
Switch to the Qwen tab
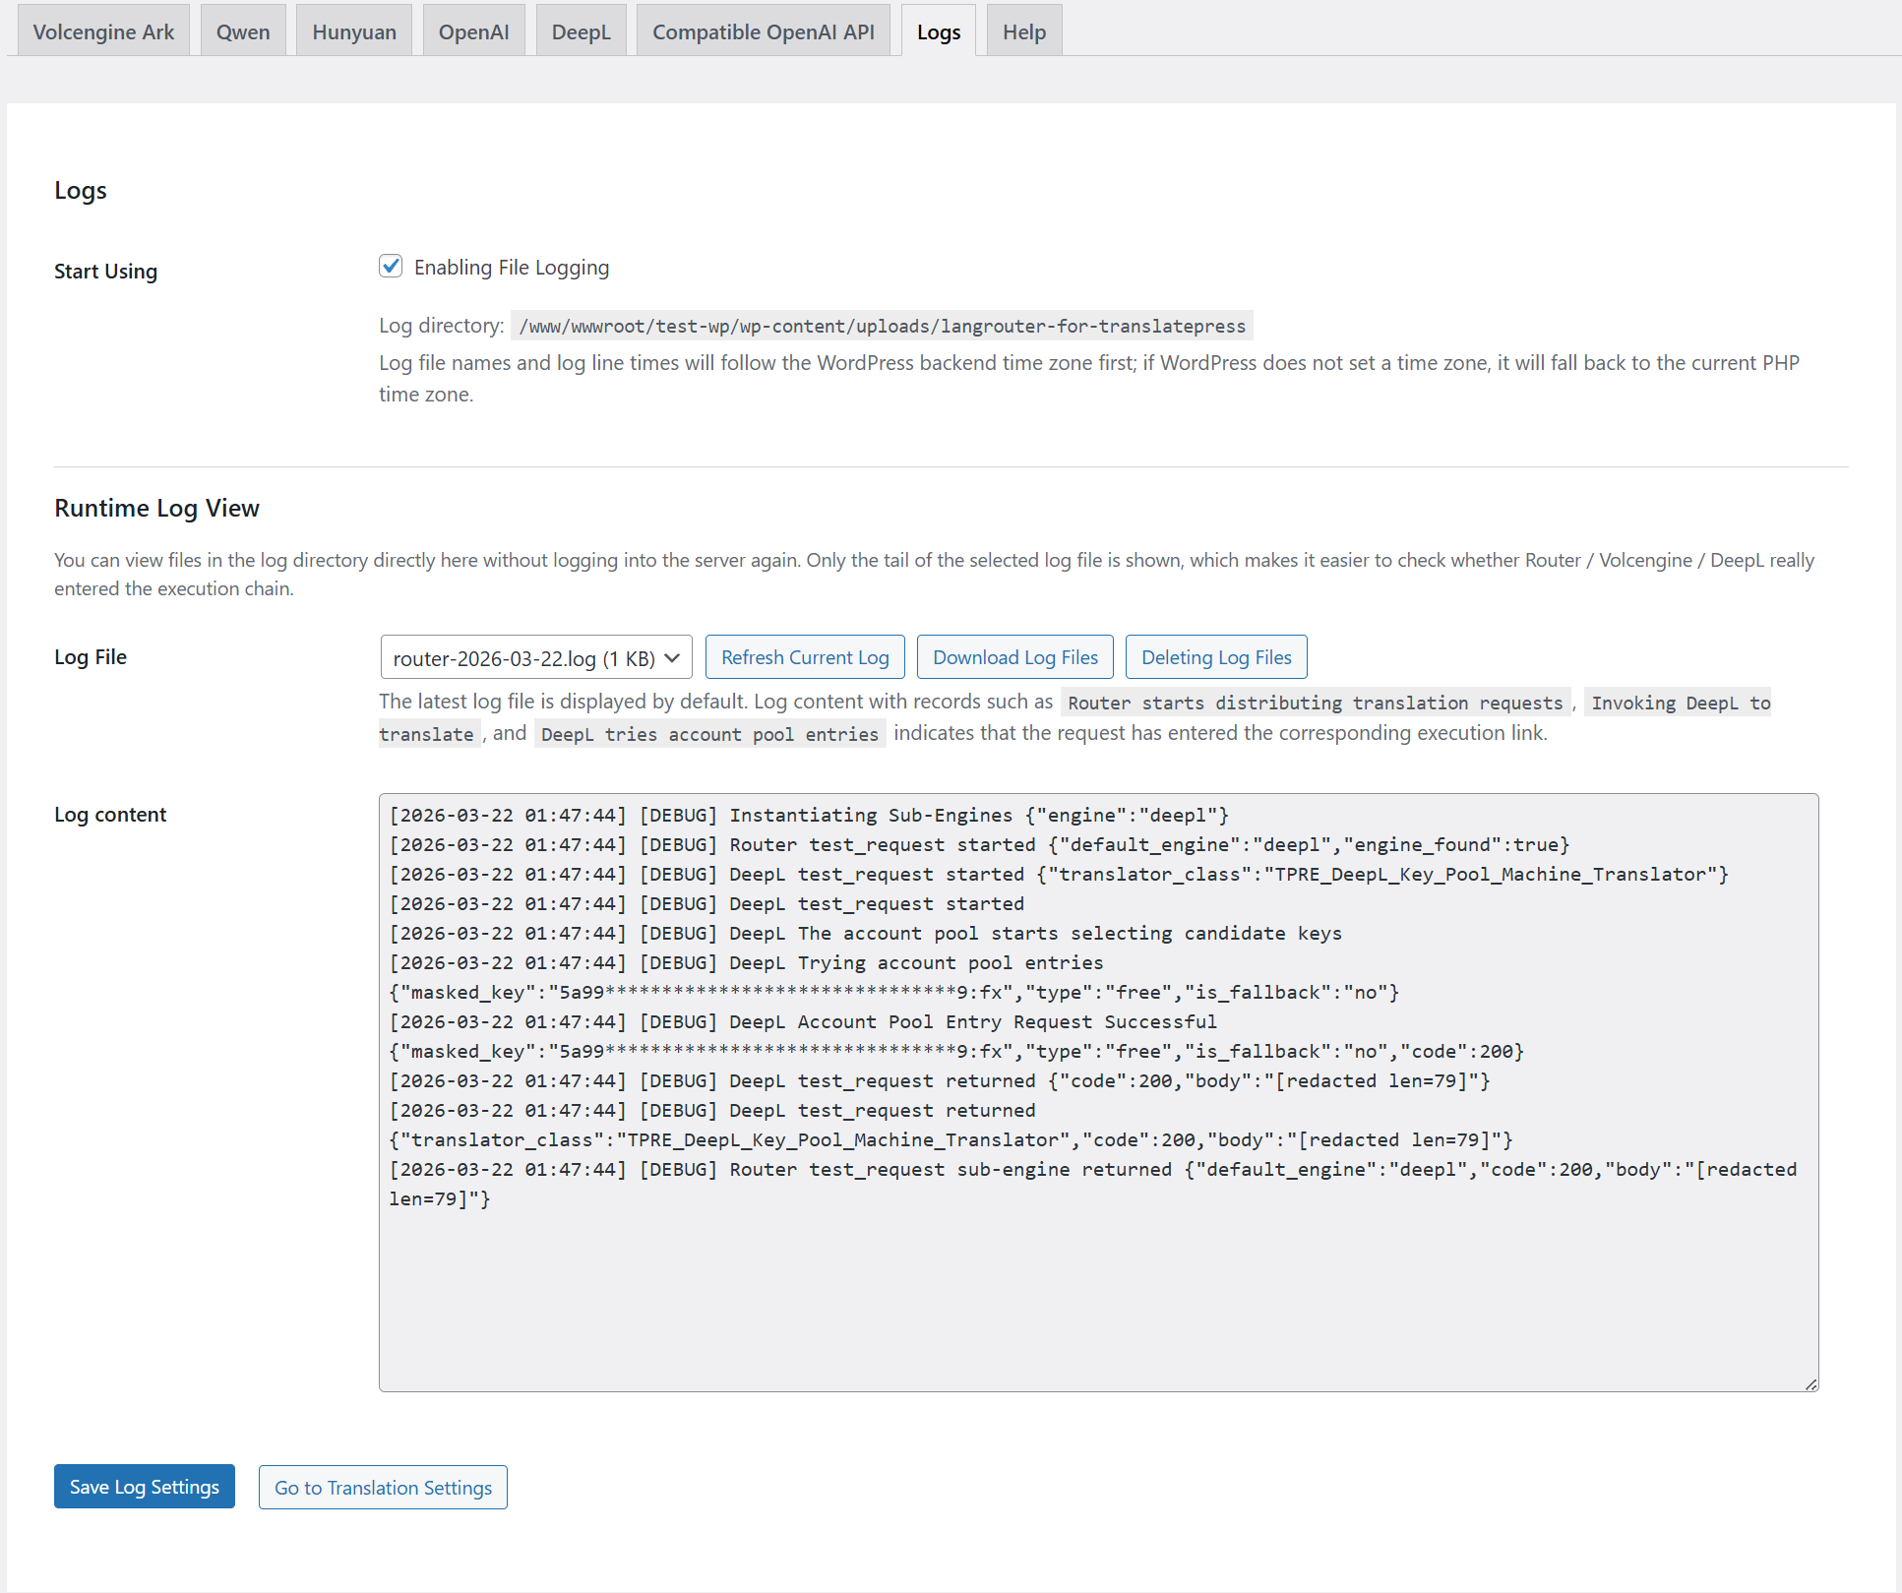(243, 31)
